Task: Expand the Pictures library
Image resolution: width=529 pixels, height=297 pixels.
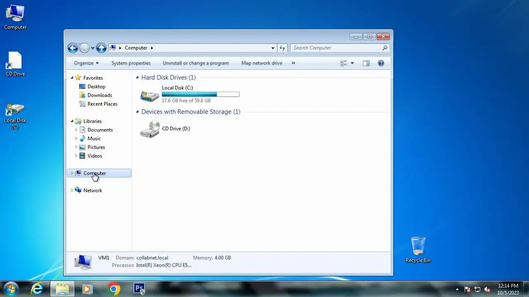Action: (x=76, y=147)
